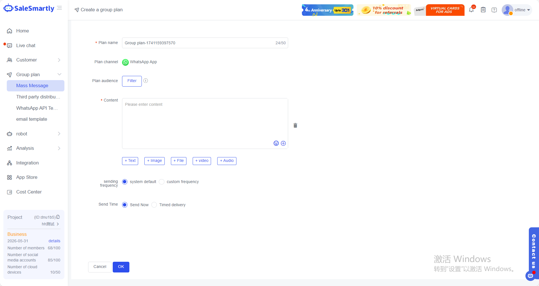Select custom frequency radio option
539x286 pixels.
tap(162, 182)
